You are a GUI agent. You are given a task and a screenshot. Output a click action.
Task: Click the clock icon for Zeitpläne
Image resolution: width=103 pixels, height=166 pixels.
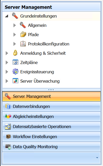click(x=15, y=62)
